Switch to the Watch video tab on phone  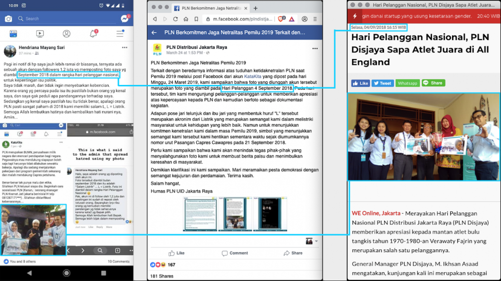point(40,34)
